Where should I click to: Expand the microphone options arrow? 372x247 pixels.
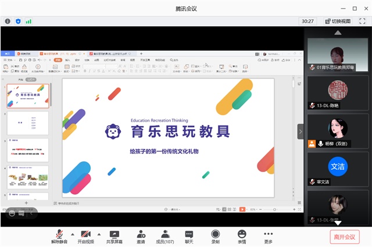tap(72, 232)
